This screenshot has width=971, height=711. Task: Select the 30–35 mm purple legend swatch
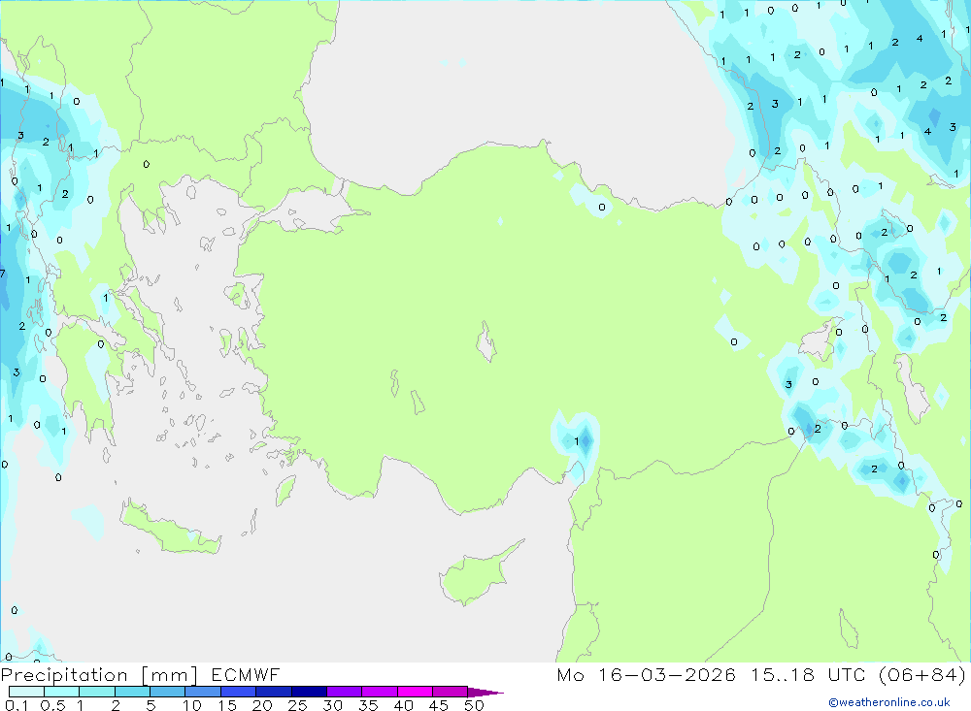(x=345, y=692)
